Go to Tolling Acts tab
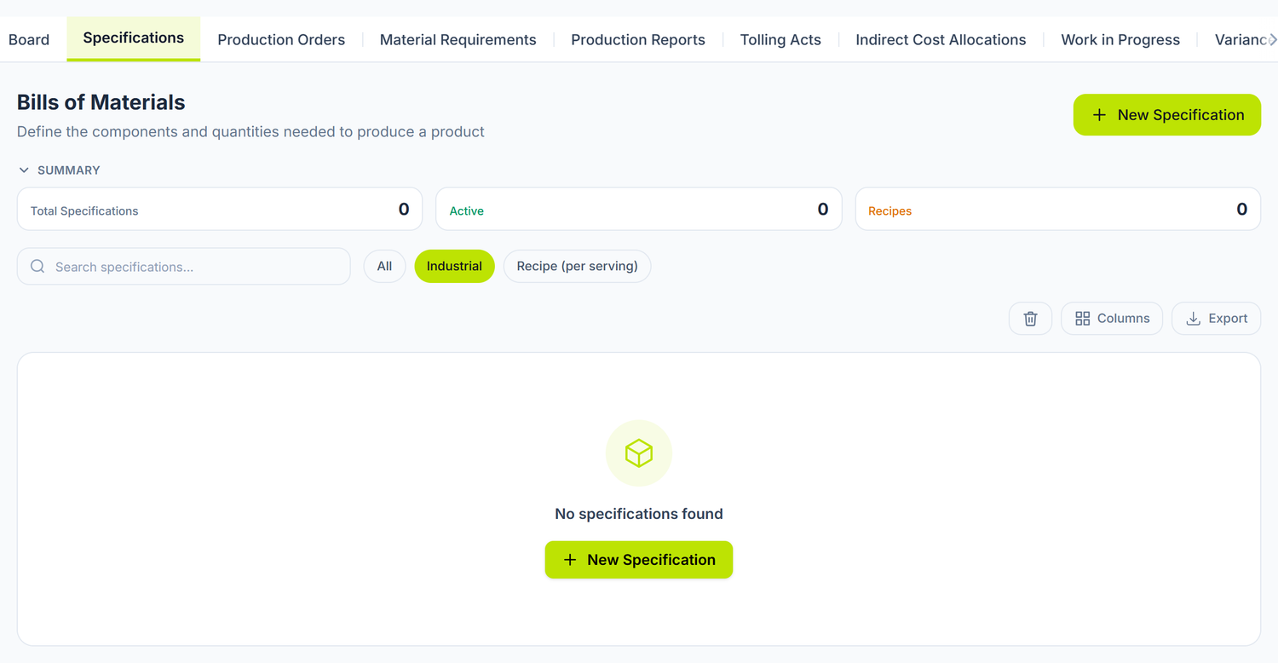The height and width of the screenshot is (663, 1278). (x=780, y=39)
